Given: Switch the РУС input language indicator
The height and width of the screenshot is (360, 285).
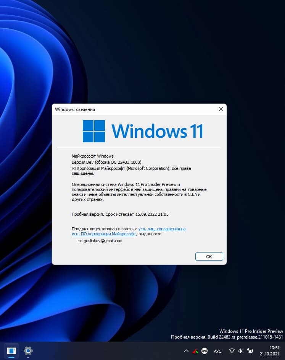Looking at the screenshot, I should click(217, 351).
